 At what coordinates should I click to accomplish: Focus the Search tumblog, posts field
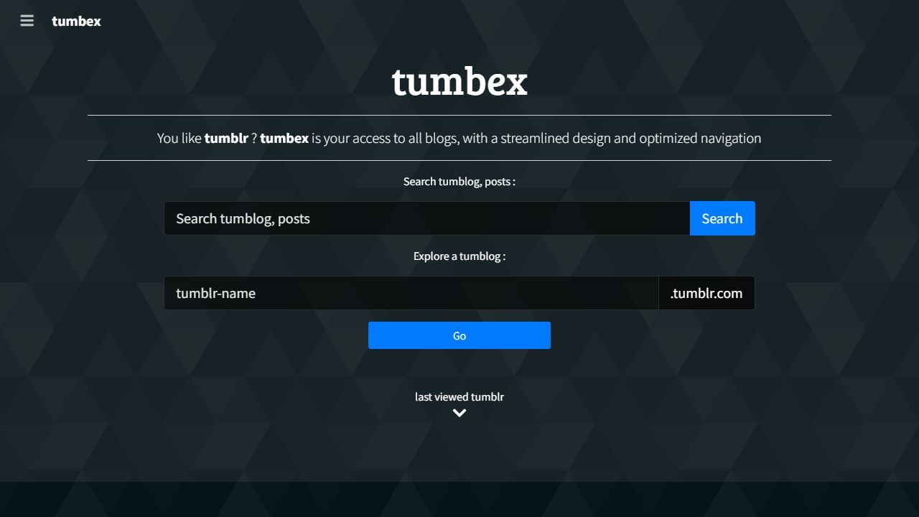pos(427,218)
